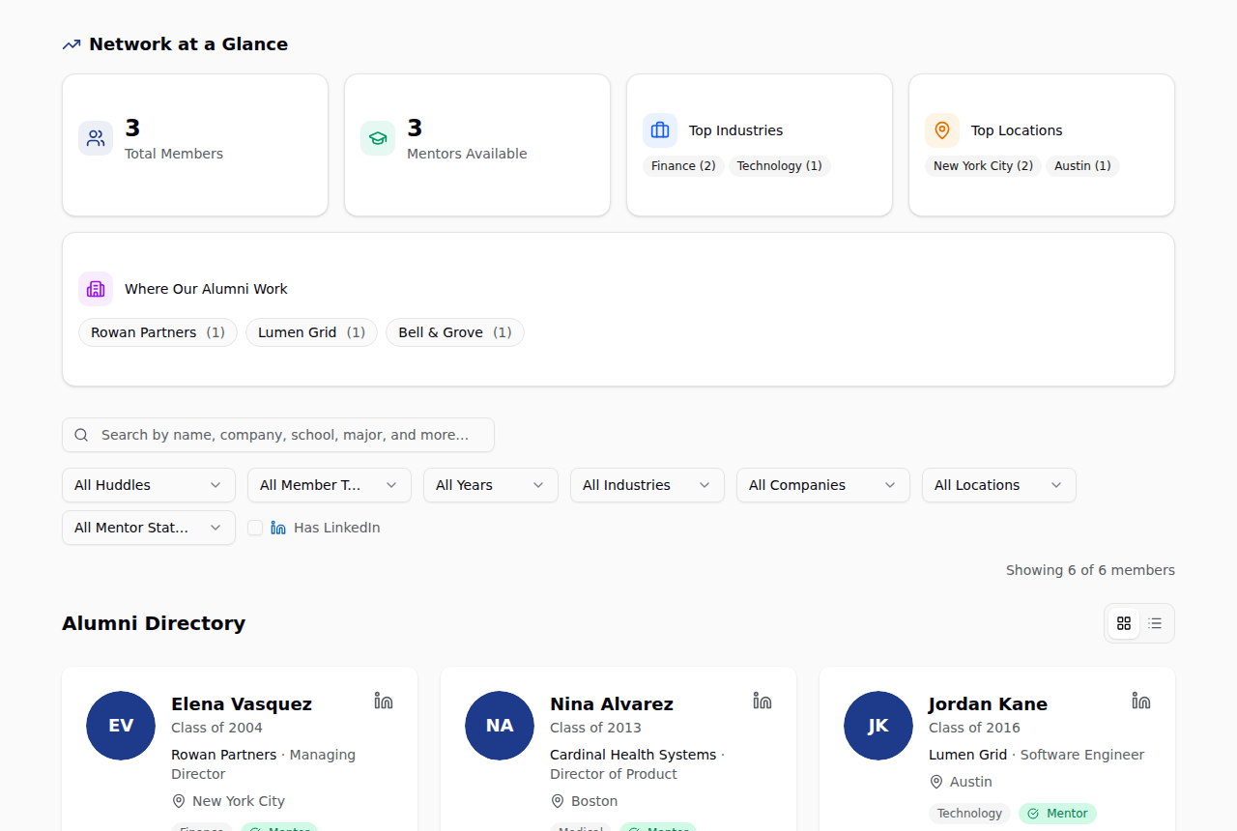Expand the All Industries filter
The width and height of the screenshot is (1237, 831).
tap(647, 485)
